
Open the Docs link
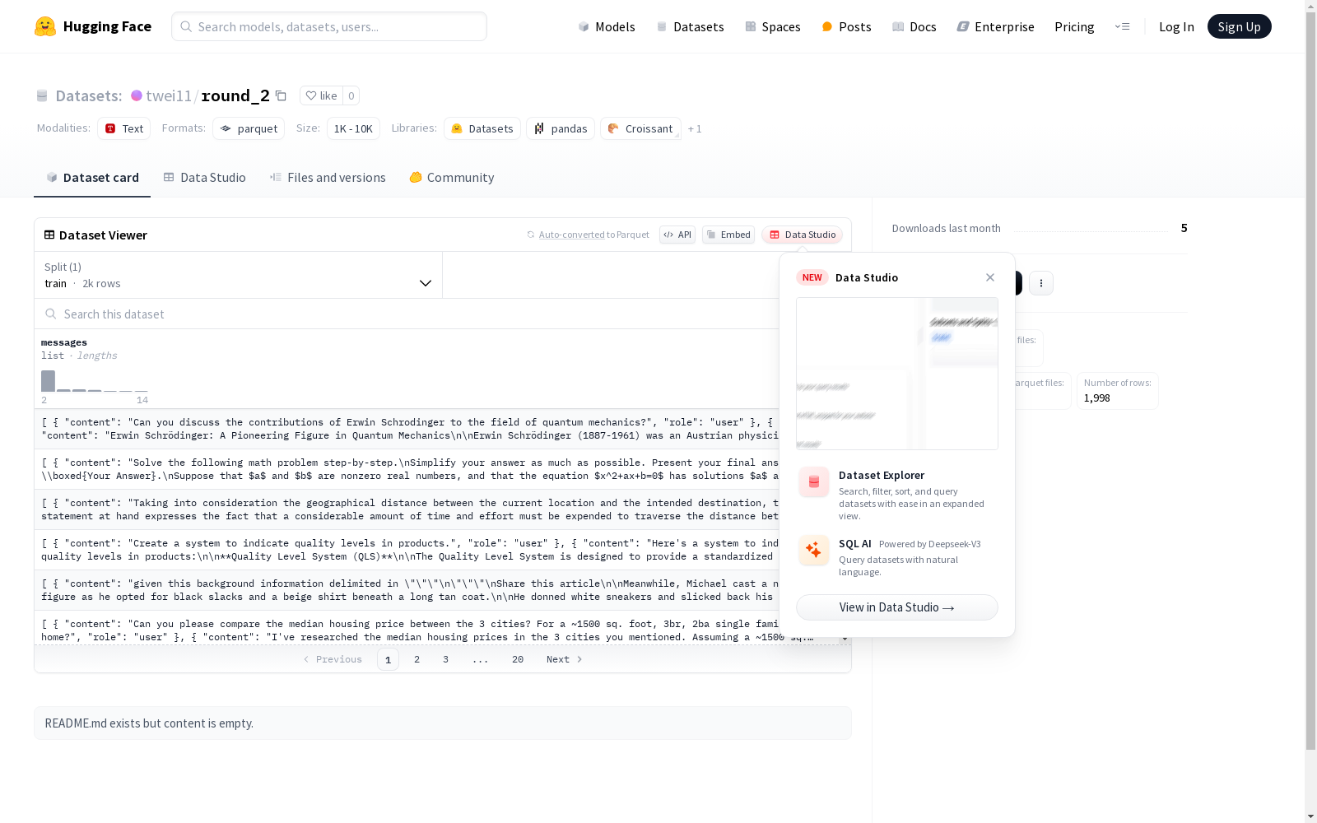914,26
